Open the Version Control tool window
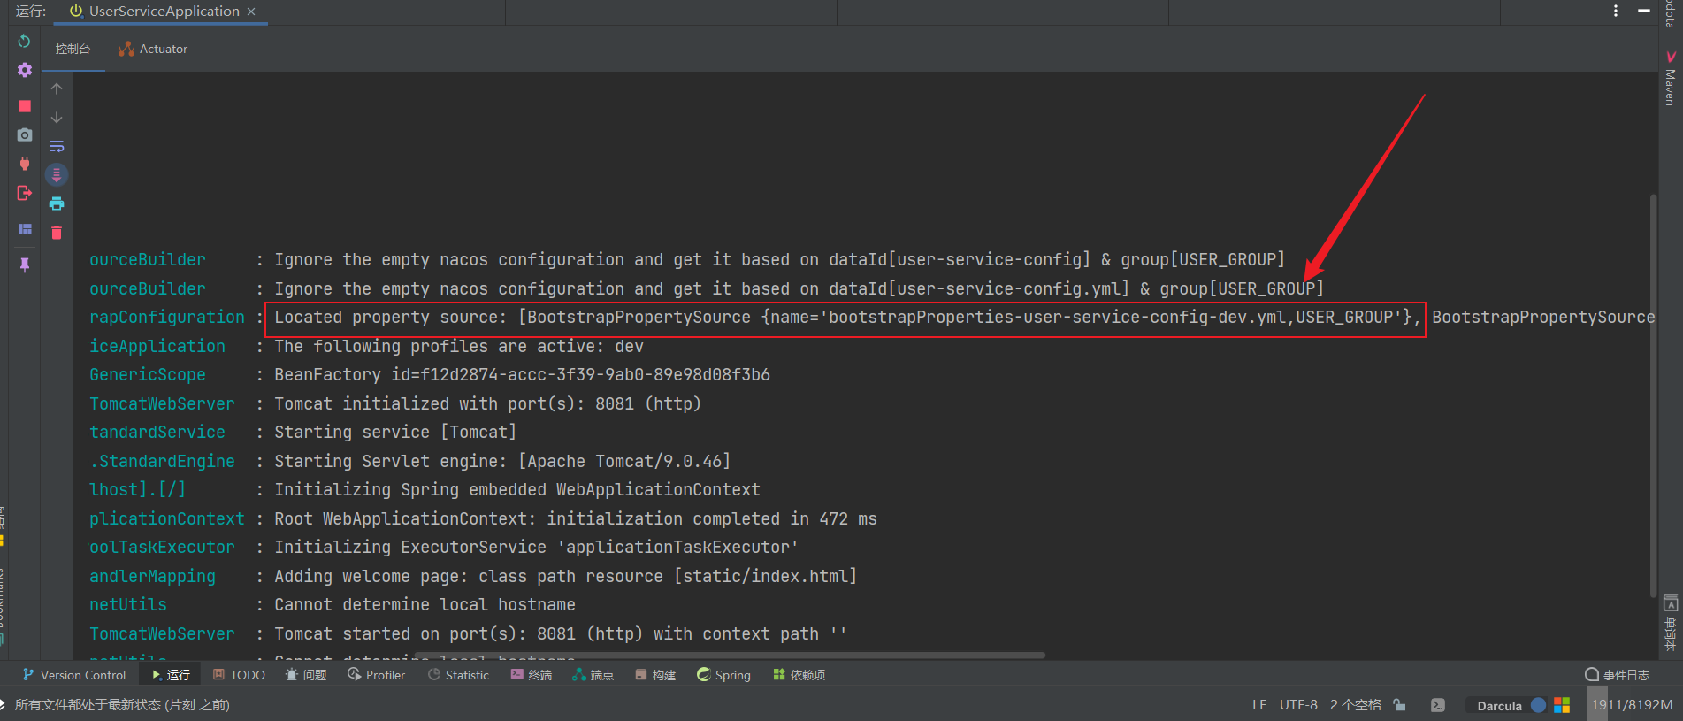1683x721 pixels. pyautogui.click(x=74, y=675)
